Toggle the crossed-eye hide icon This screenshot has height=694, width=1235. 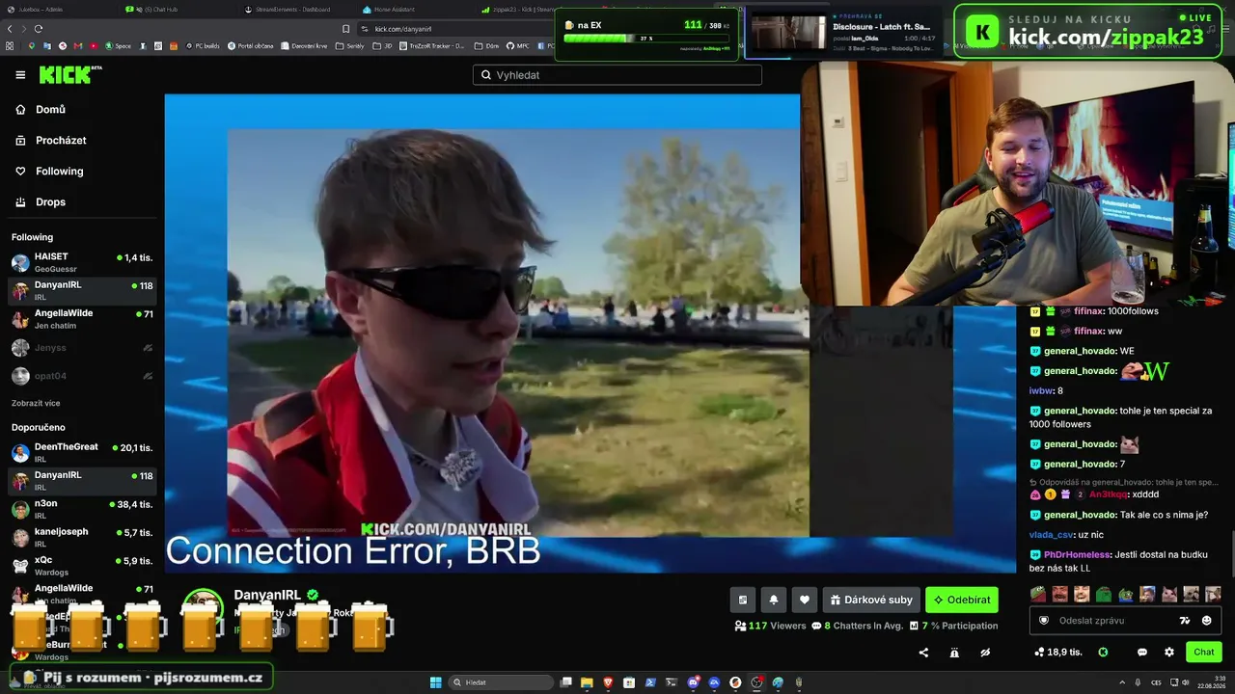[985, 653]
